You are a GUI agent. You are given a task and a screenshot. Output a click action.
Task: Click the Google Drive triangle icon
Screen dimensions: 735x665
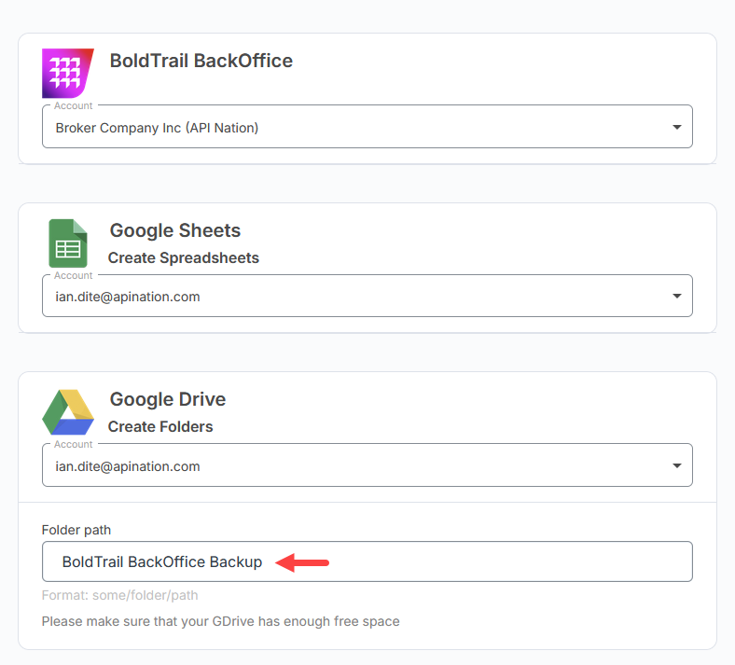click(68, 412)
